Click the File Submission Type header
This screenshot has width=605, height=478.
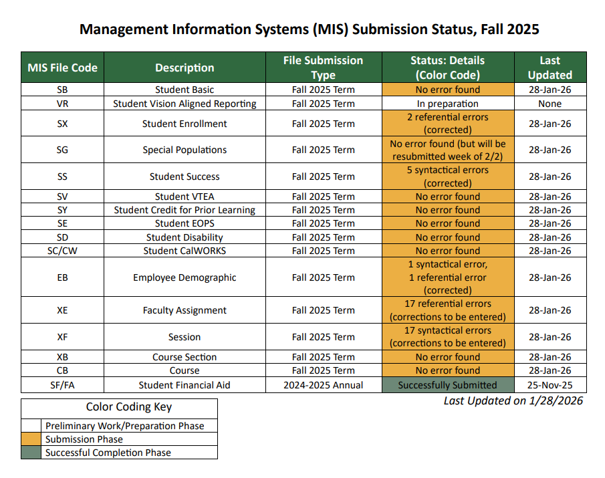coord(323,67)
